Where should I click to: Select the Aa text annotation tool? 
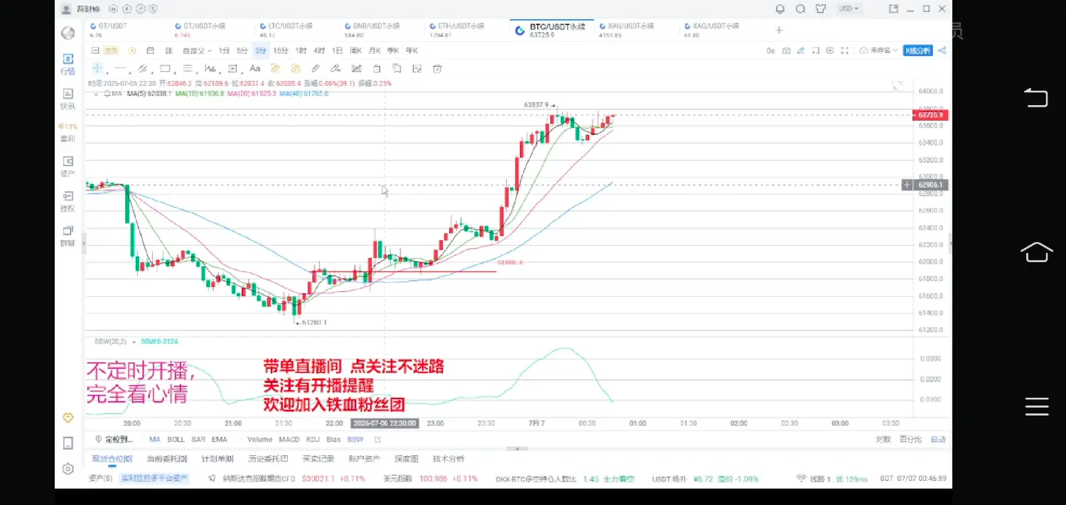255,69
